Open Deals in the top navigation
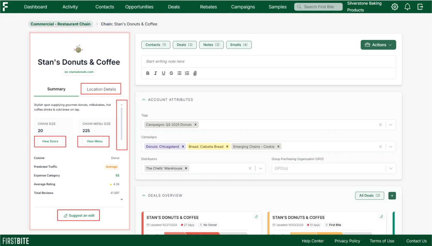 (x=174, y=7)
